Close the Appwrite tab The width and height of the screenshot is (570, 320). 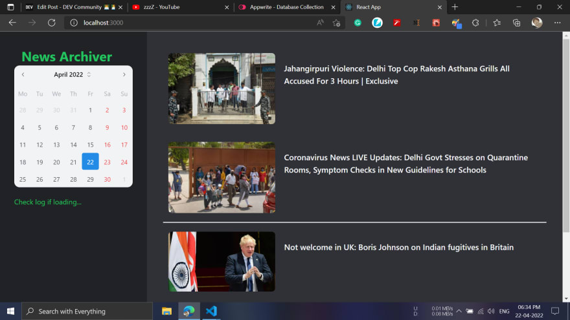tap(334, 7)
